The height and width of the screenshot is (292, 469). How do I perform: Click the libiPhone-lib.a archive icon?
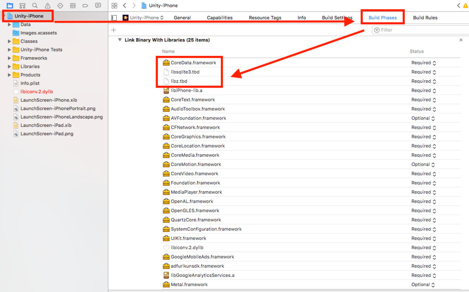coord(166,90)
